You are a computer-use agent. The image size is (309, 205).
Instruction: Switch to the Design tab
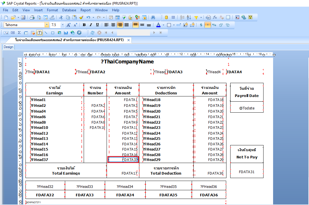click(x=8, y=47)
